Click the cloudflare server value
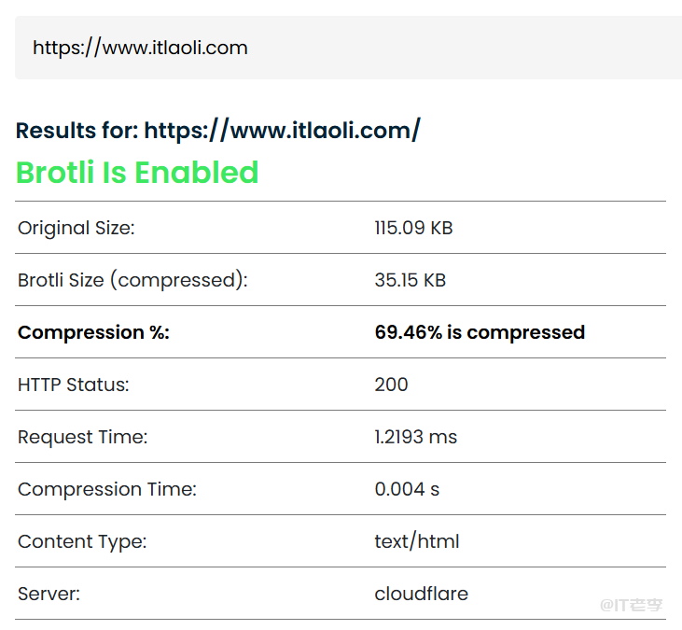 (x=422, y=594)
